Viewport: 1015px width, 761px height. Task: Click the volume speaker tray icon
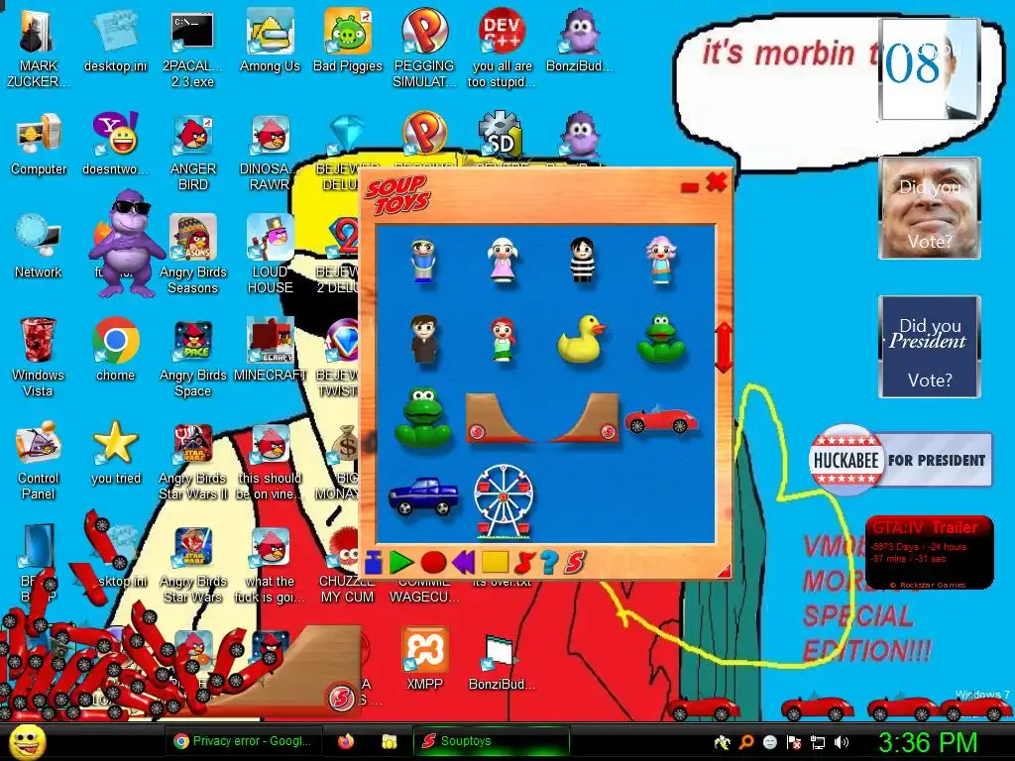[x=842, y=742]
